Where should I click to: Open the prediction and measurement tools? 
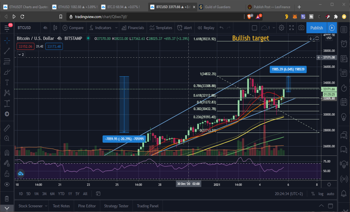point(7,103)
